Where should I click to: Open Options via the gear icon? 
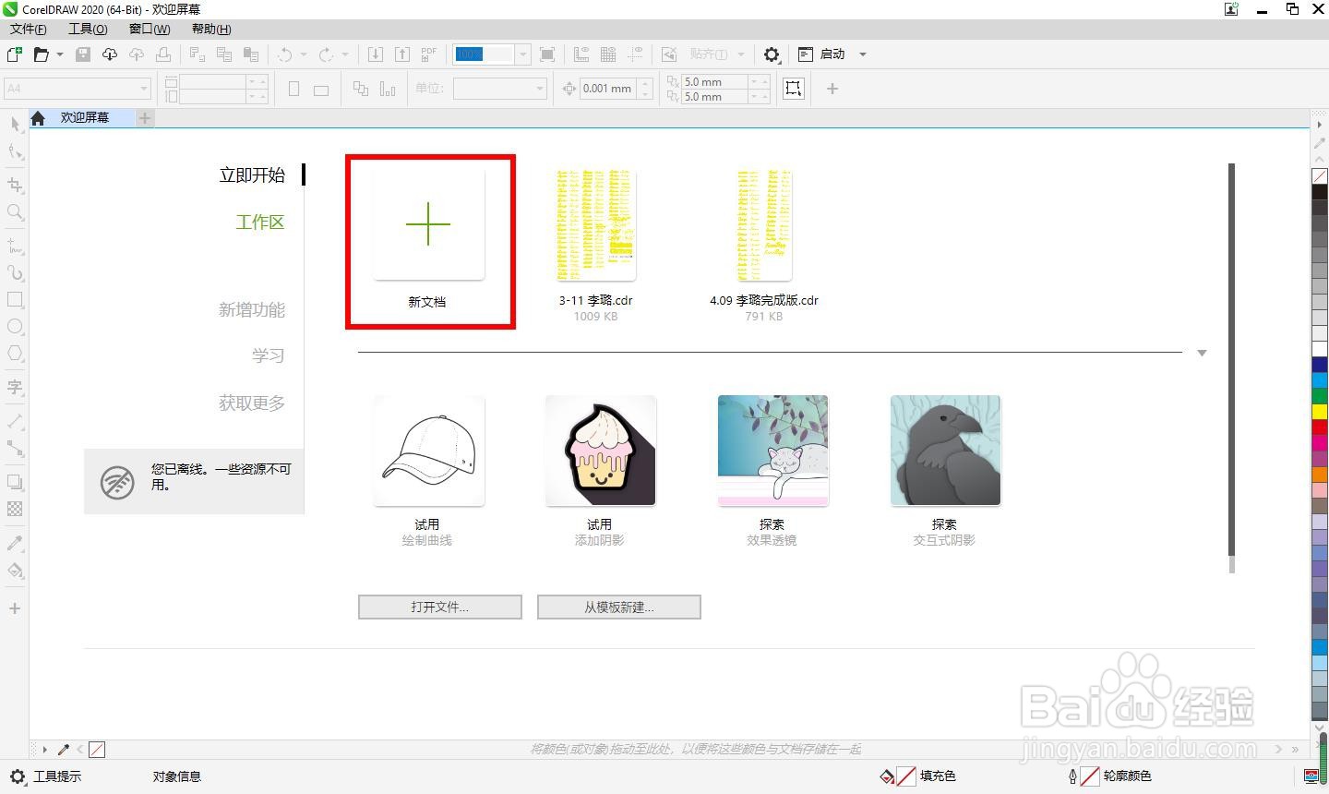click(x=772, y=54)
